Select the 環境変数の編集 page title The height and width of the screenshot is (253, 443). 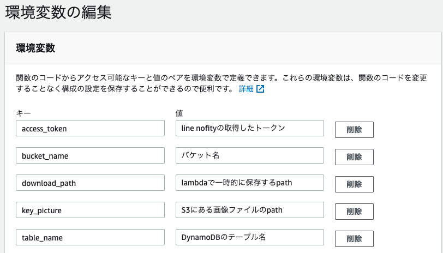click(x=58, y=13)
